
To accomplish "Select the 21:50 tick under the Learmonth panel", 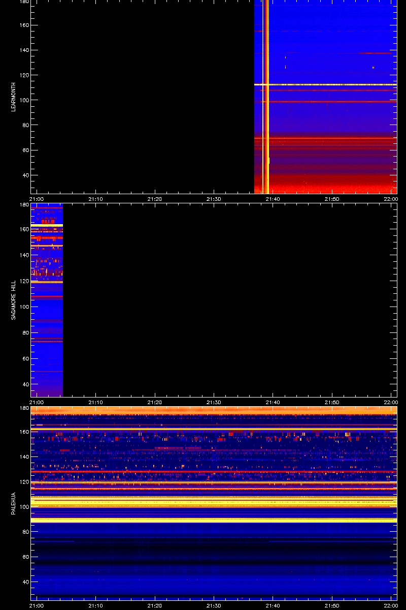I will [332, 199].
